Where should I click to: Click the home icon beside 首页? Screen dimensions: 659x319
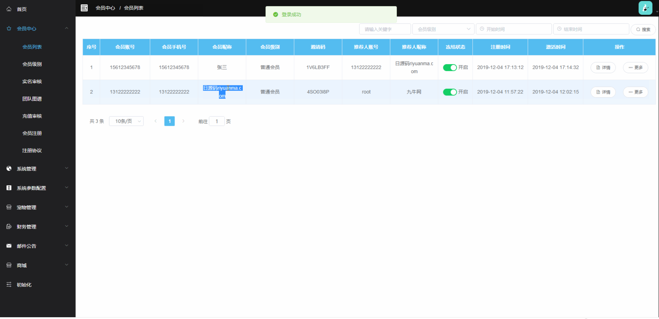tap(9, 9)
